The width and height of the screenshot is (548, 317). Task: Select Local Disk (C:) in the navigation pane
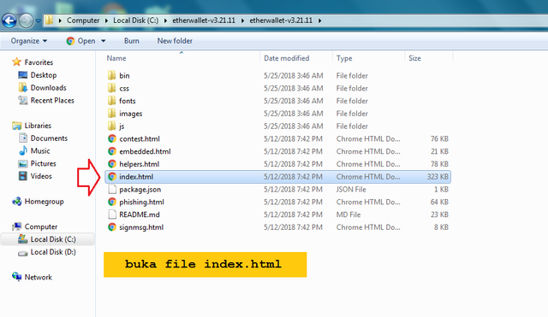53,239
